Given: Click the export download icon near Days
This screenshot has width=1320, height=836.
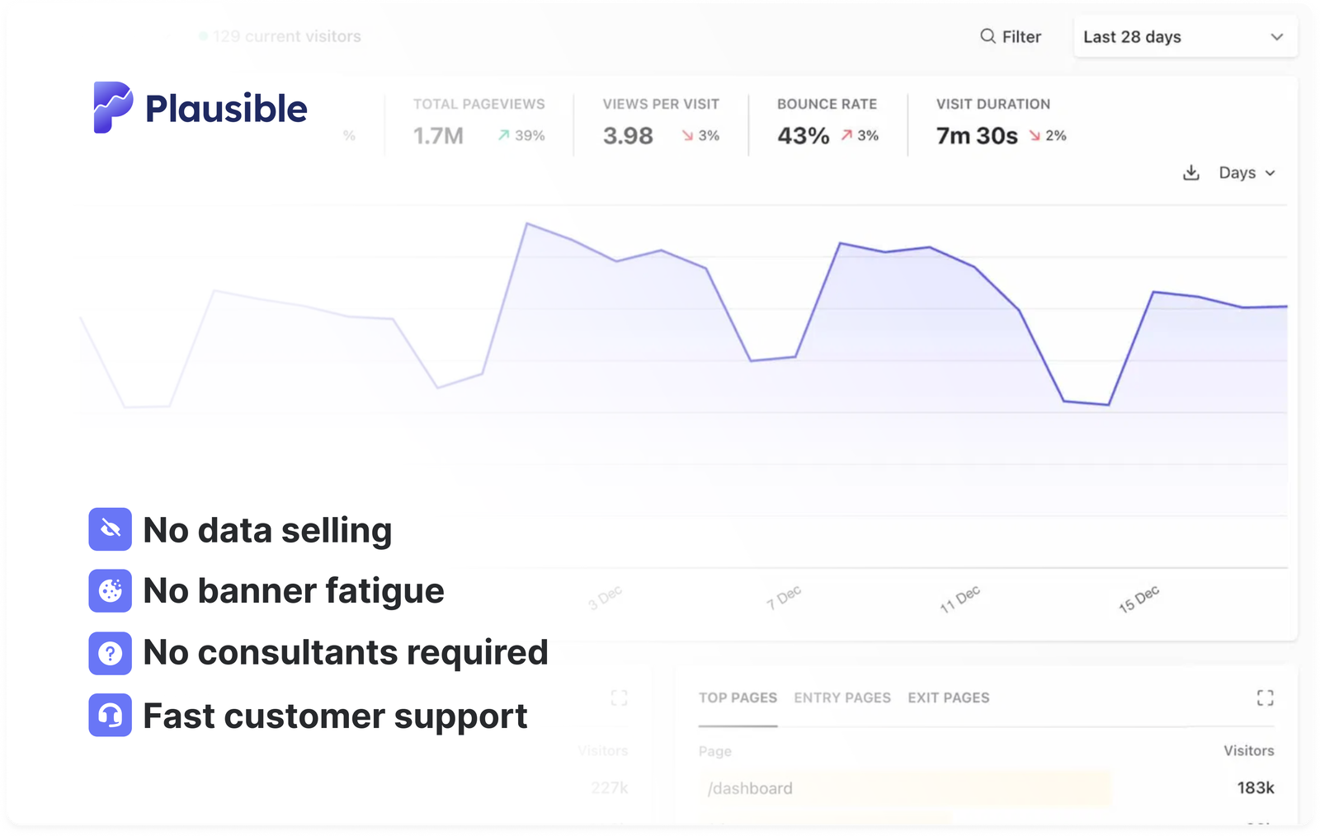Looking at the screenshot, I should [x=1191, y=173].
